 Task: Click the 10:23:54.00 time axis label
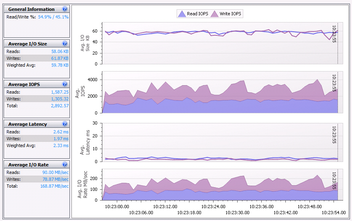[x=334, y=213]
